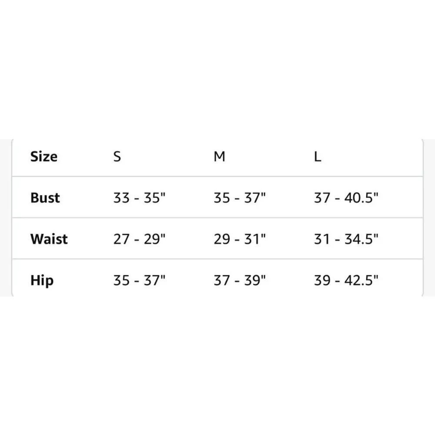This screenshot has height=435, width=435.
Task: Click the blank white area below the size chart
Action: pos(217,365)
